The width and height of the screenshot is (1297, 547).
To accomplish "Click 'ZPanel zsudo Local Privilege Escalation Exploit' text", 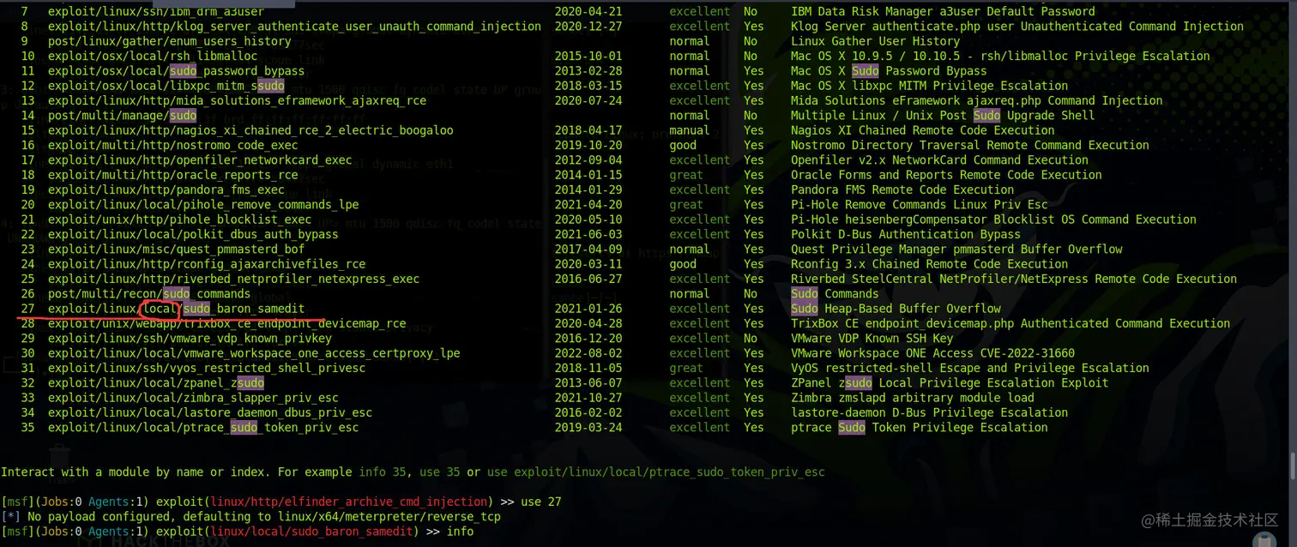I will coord(950,383).
